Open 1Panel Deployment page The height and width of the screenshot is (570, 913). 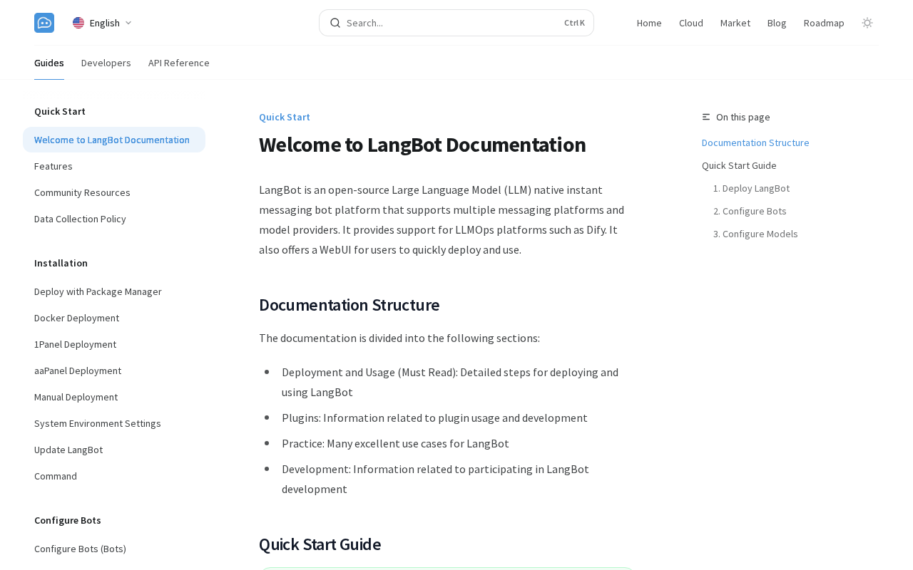[114, 344]
